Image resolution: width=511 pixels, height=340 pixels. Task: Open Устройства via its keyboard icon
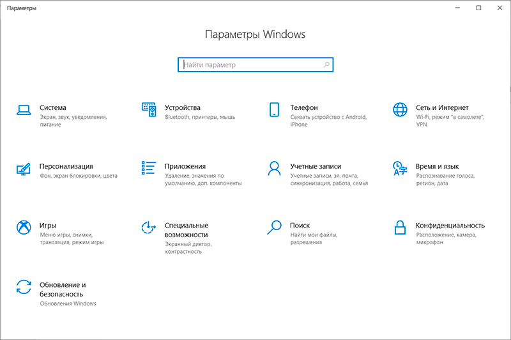(x=148, y=109)
